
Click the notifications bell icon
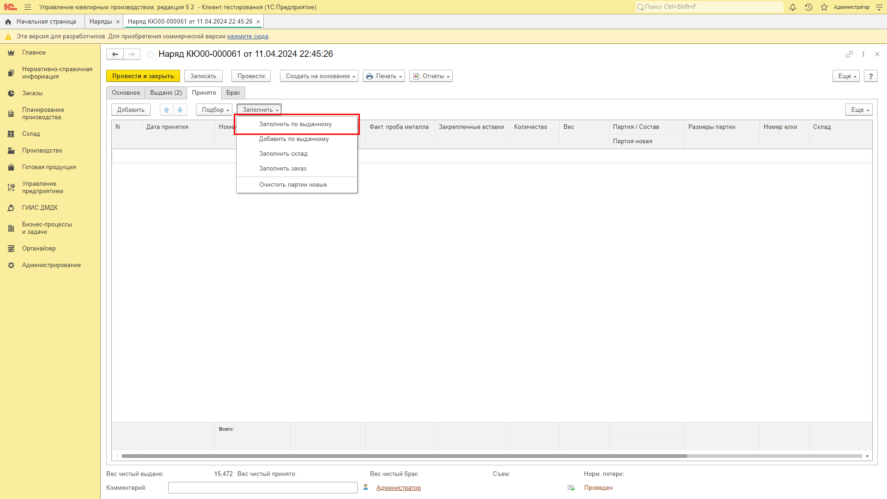coord(793,7)
